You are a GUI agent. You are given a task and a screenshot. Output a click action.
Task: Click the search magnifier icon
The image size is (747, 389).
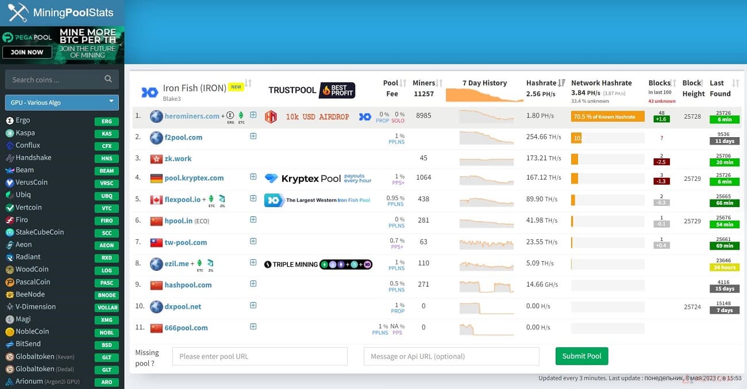tap(108, 79)
